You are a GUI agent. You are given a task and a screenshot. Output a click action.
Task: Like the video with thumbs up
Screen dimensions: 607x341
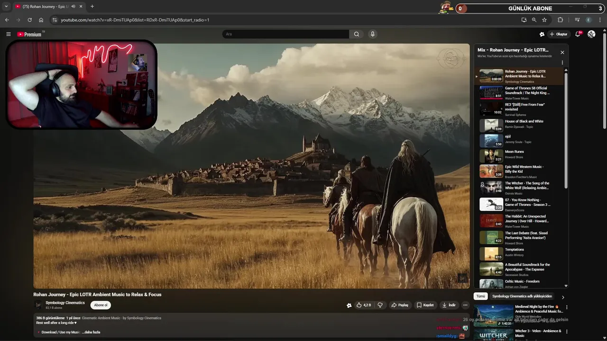click(364, 305)
